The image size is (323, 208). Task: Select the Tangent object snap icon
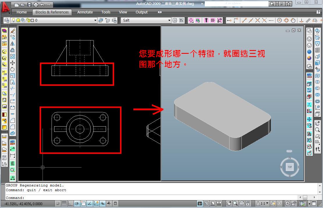point(293,20)
